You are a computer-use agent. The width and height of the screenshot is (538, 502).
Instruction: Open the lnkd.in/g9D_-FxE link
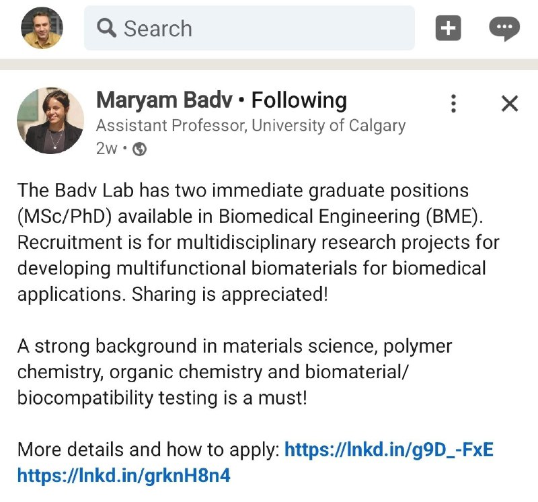pyautogui.click(x=389, y=450)
